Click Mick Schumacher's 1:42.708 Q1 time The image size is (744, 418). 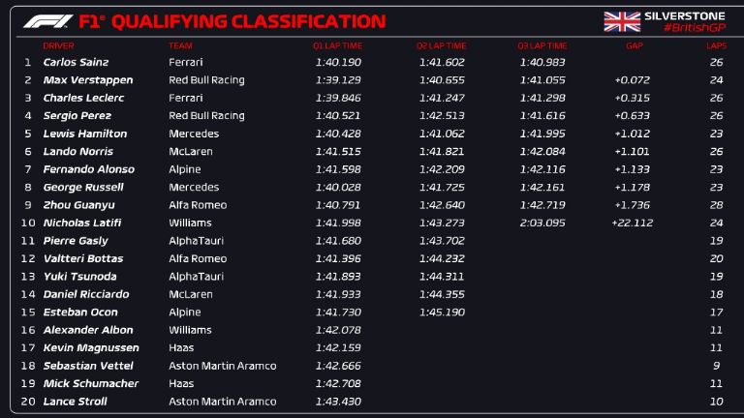[x=338, y=383]
